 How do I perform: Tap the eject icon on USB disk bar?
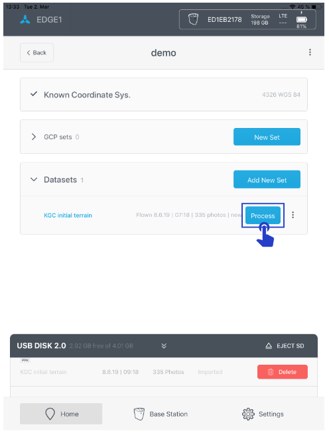(x=269, y=346)
